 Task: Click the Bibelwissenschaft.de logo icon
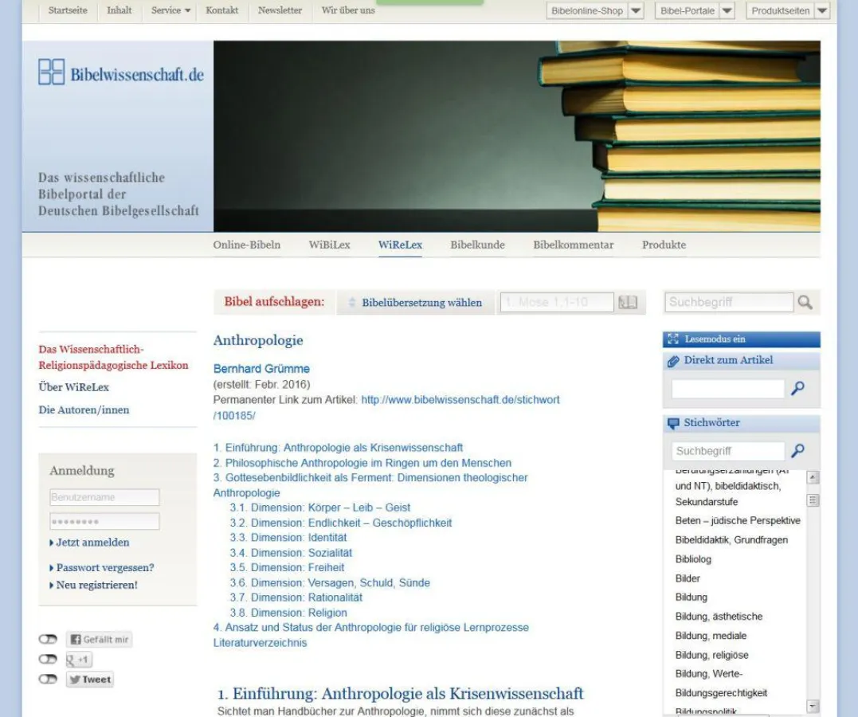point(51,72)
